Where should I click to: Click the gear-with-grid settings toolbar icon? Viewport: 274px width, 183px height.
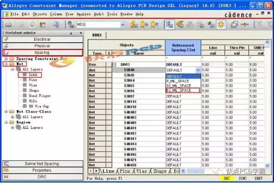[x=211, y=24]
